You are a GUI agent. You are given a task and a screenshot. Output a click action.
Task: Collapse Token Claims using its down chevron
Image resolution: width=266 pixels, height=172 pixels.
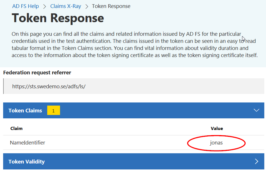pyautogui.click(x=256, y=110)
